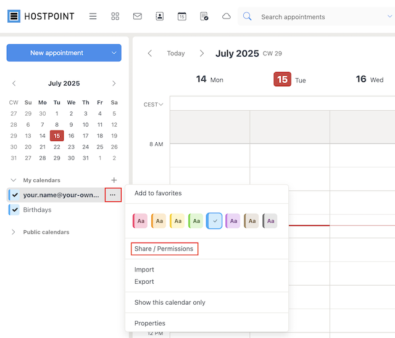Select July 15 in mini calendar

tap(57, 135)
